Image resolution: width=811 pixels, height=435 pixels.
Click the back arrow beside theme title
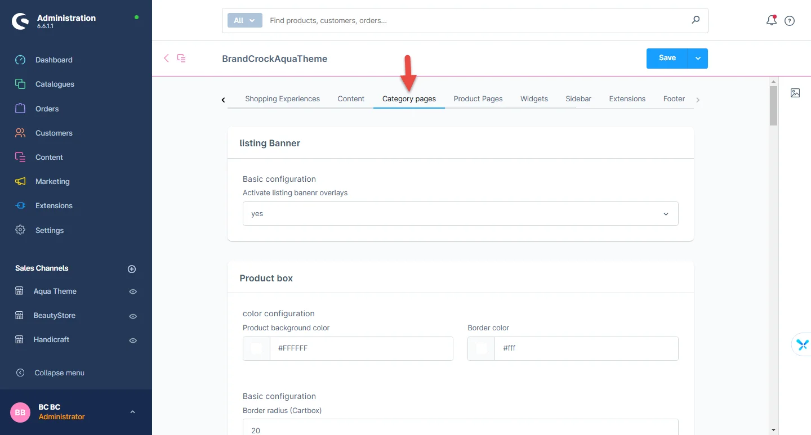click(166, 58)
